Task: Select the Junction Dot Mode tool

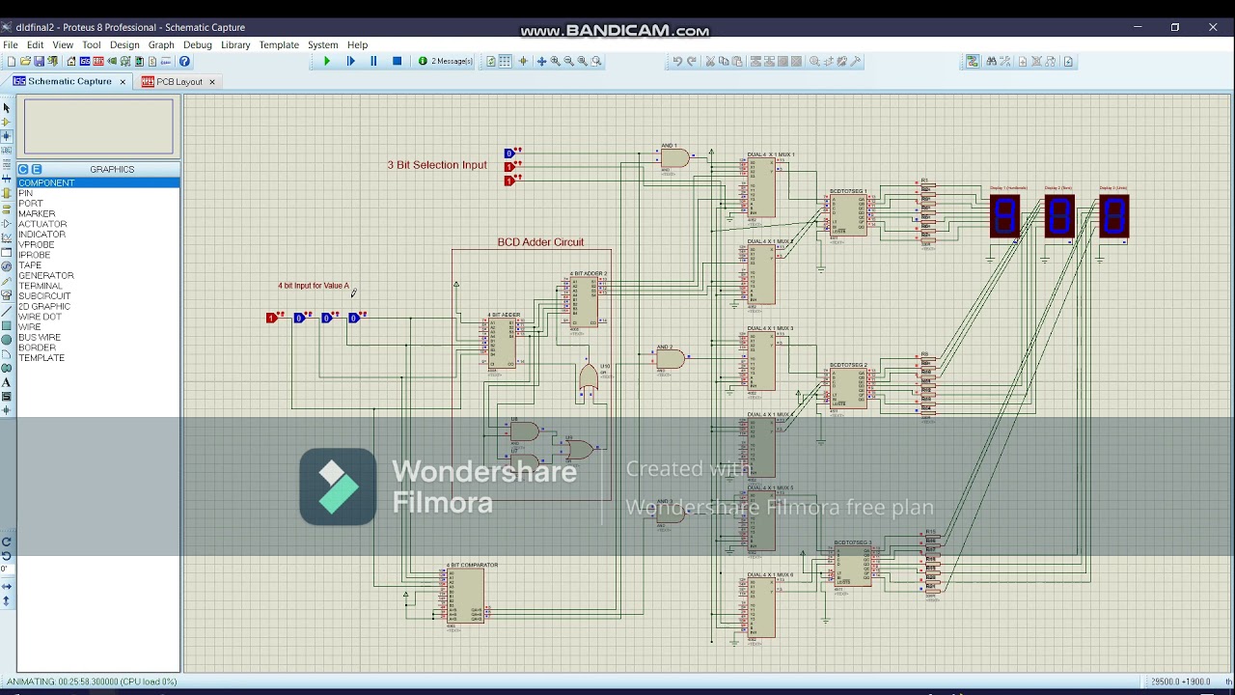Action: (x=6, y=137)
